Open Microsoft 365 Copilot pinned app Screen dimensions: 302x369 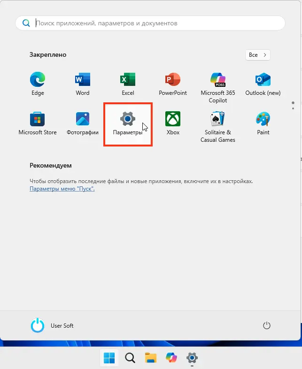point(218,87)
